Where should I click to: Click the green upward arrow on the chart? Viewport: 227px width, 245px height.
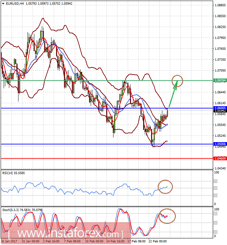173,96
